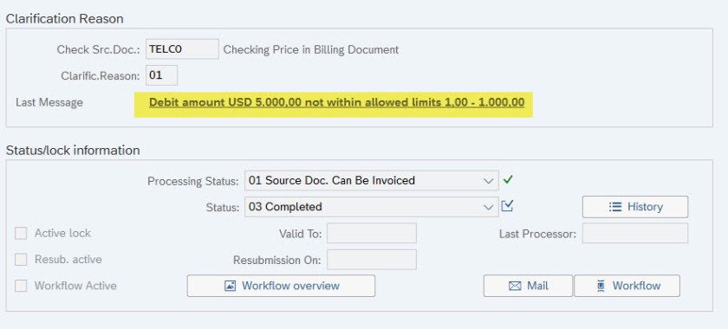The width and height of the screenshot is (728, 329).
Task: Click the Clarific.Reason field with 01
Action: (161, 75)
